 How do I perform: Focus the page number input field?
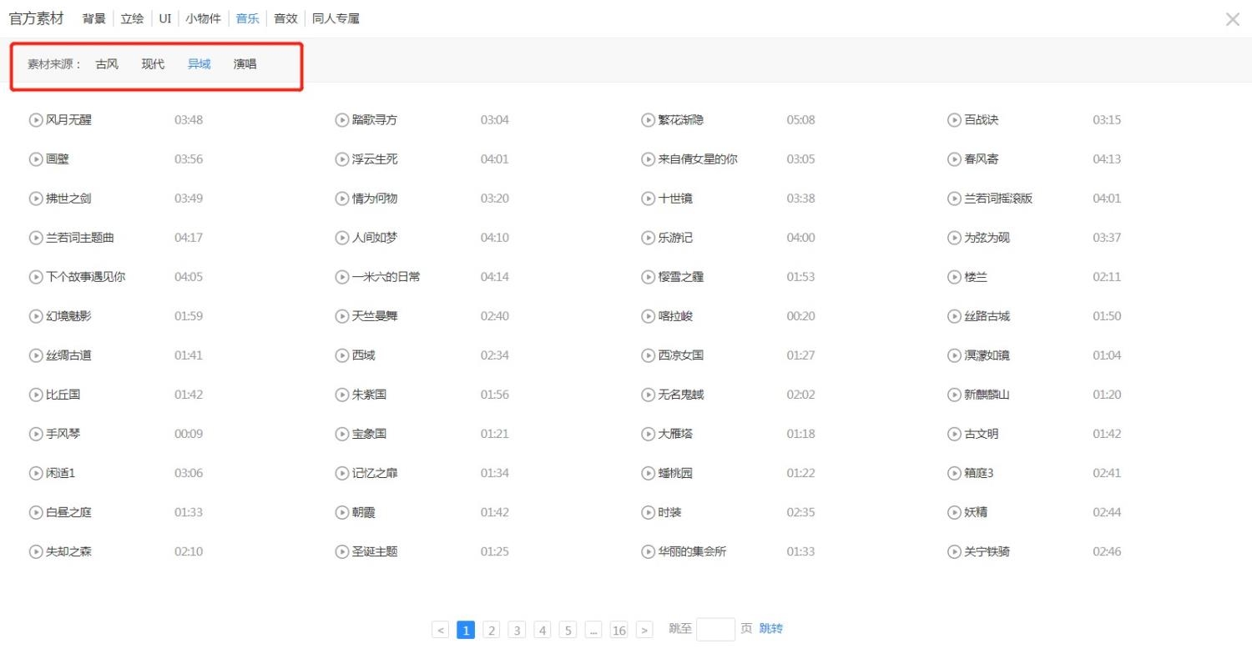[715, 629]
